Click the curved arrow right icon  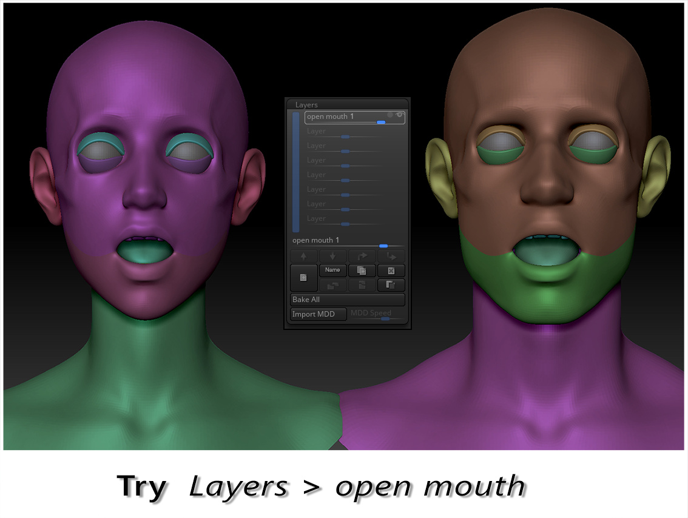(x=362, y=256)
